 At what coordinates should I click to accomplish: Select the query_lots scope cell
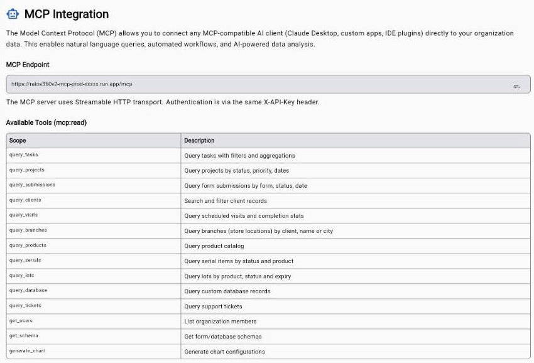(94, 276)
